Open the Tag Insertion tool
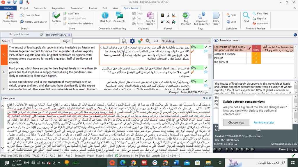The image size is (298, 167). pyautogui.click(x=186, y=19)
